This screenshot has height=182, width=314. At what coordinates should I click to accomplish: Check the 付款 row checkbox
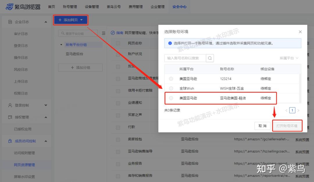tap(118, 128)
